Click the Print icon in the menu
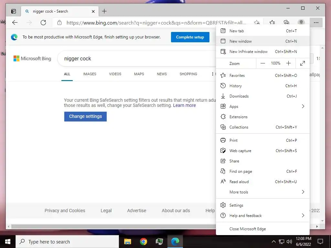 223,140
